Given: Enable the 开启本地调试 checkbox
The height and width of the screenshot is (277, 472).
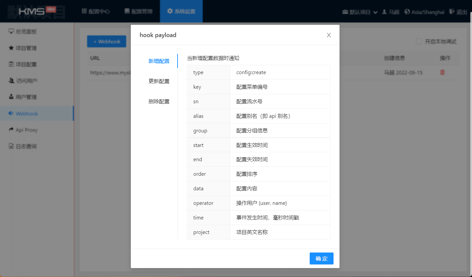Looking at the screenshot, I should tap(419, 42).
